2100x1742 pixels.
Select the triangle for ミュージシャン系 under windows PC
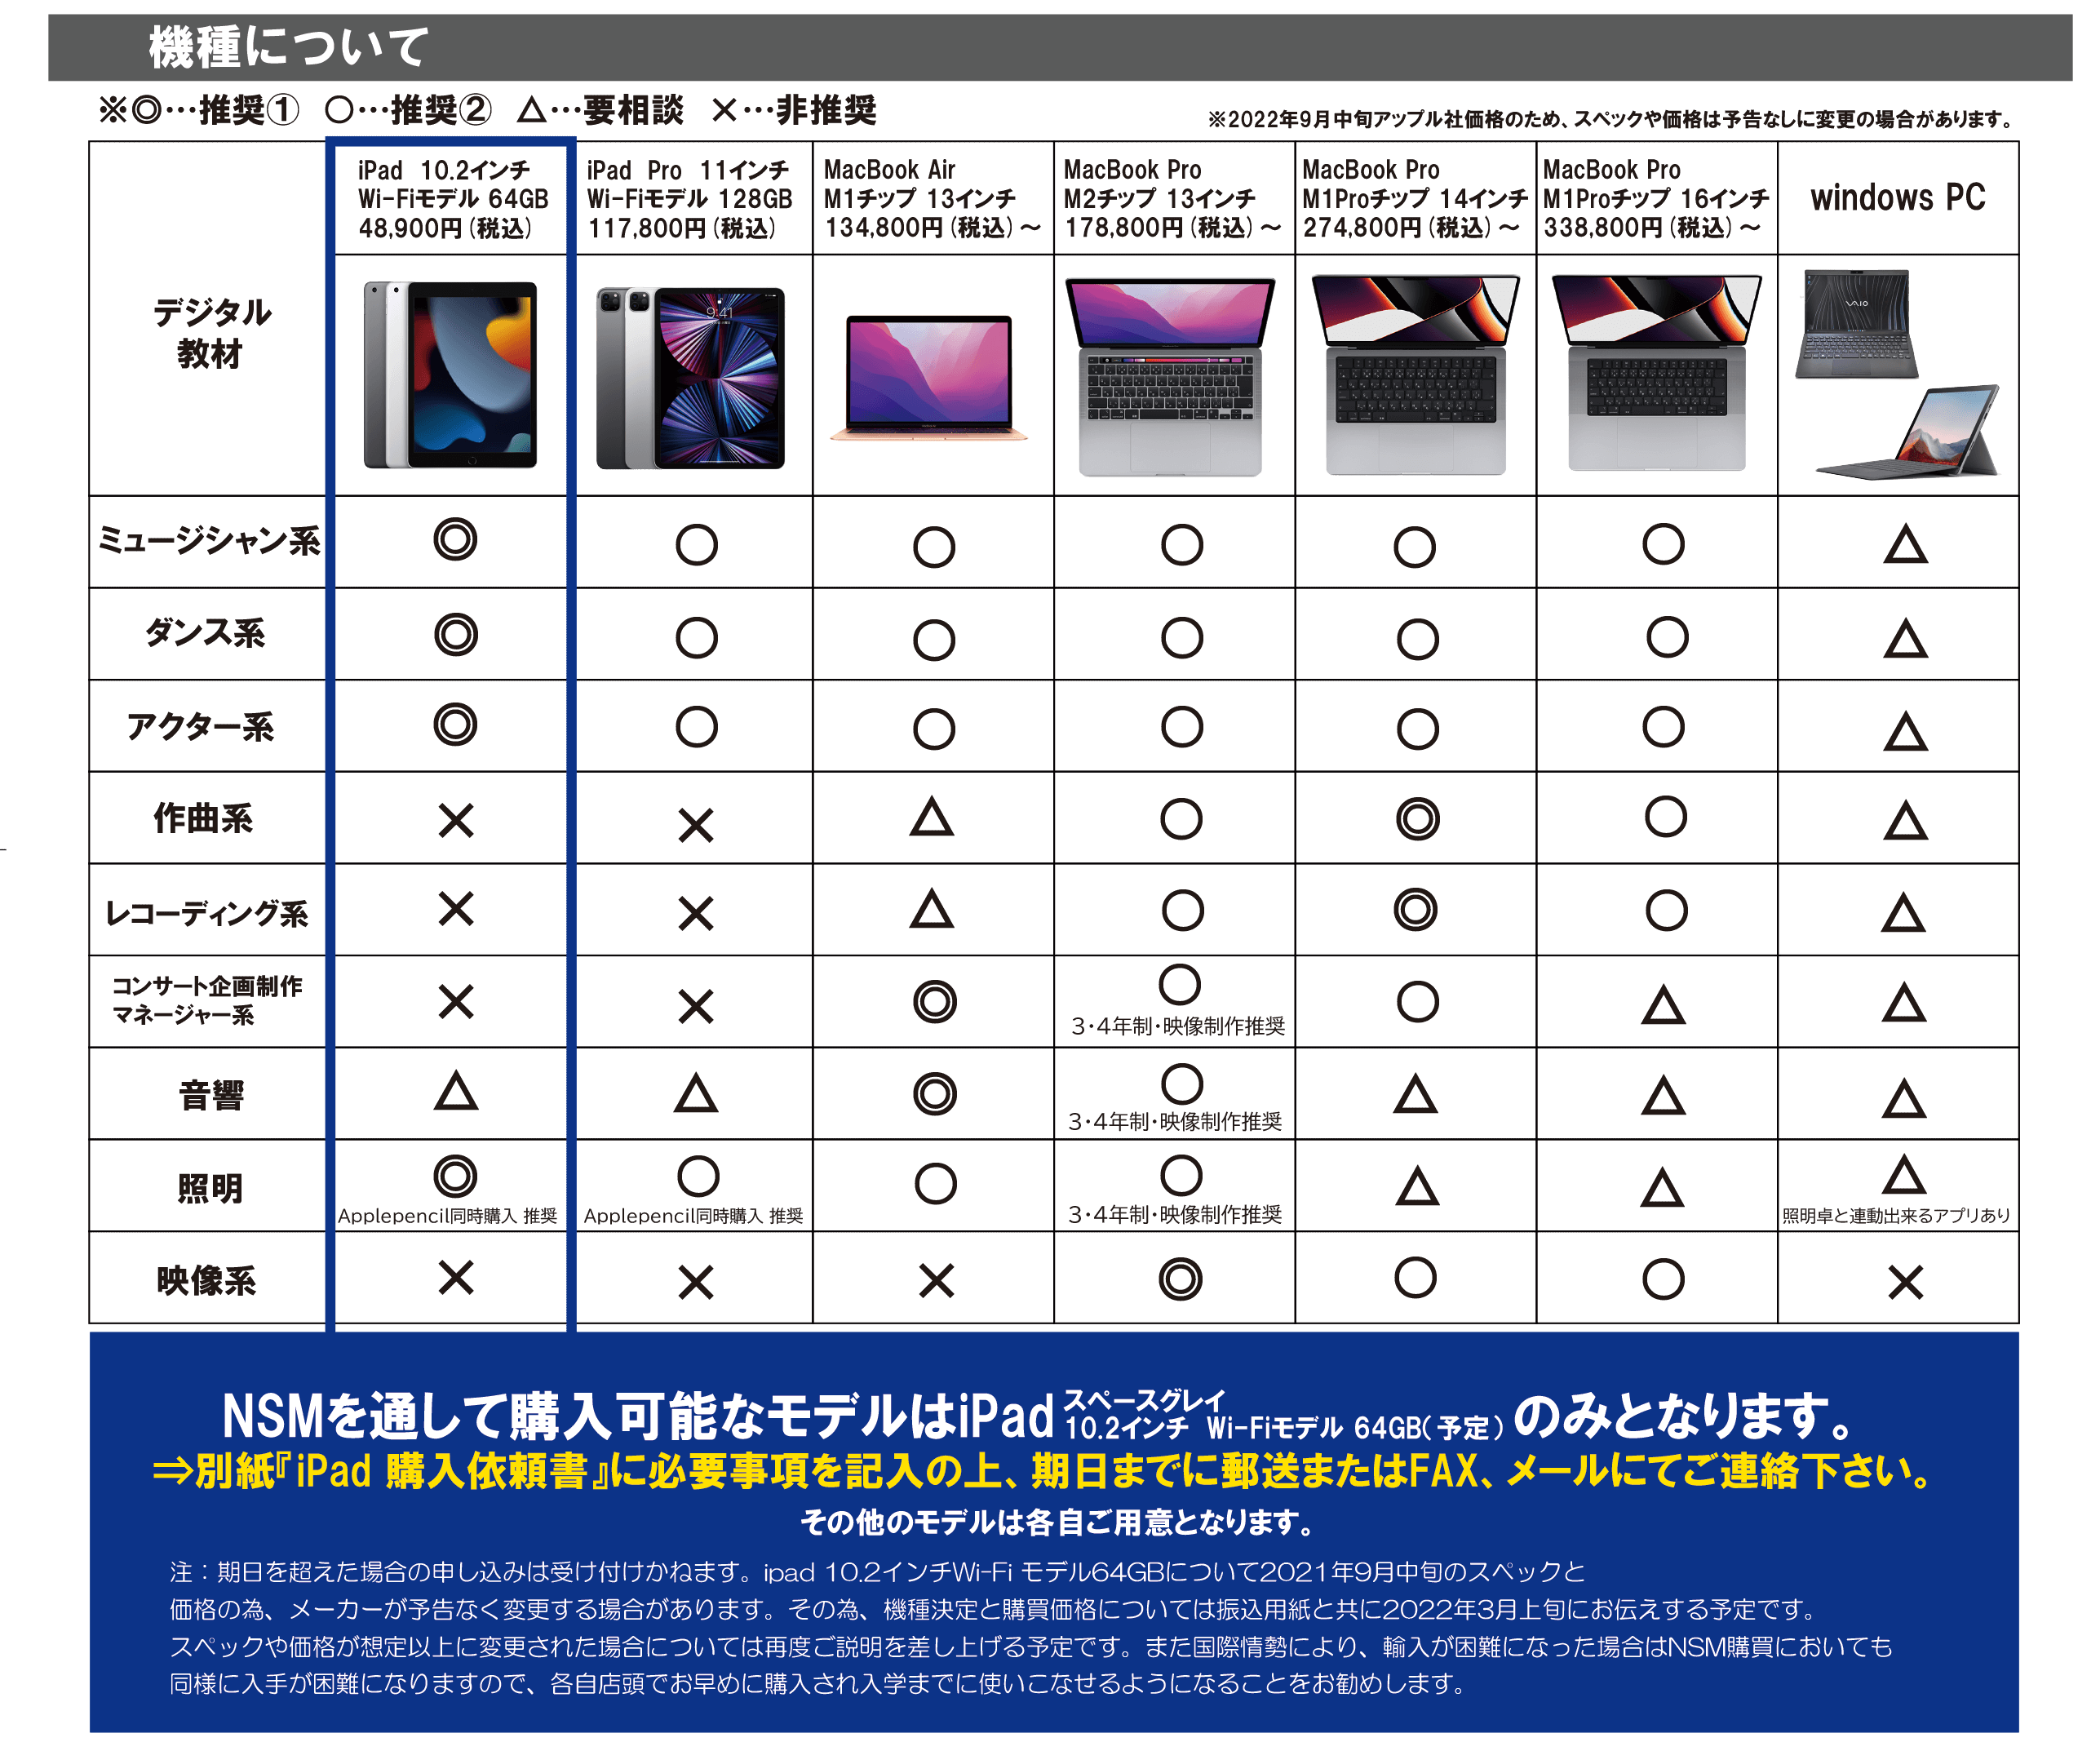[x=1905, y=545]
